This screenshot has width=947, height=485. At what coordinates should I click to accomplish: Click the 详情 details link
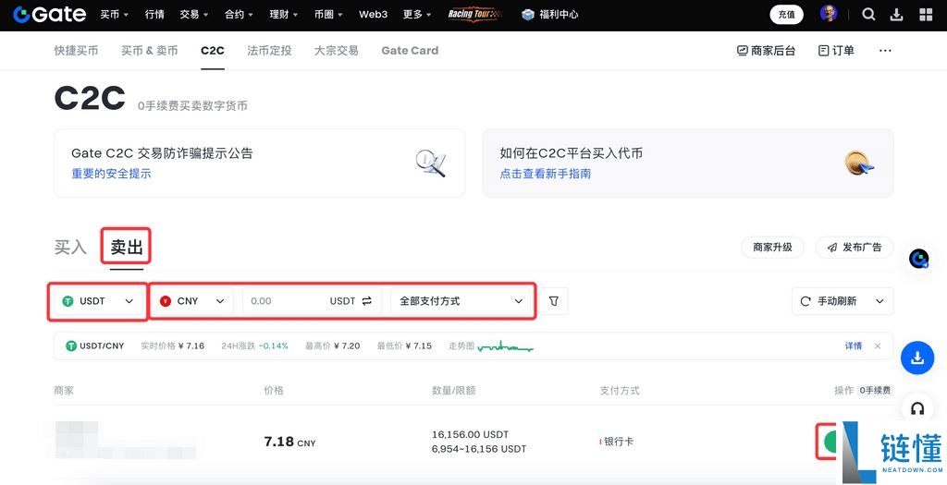(x=854, y=346)
